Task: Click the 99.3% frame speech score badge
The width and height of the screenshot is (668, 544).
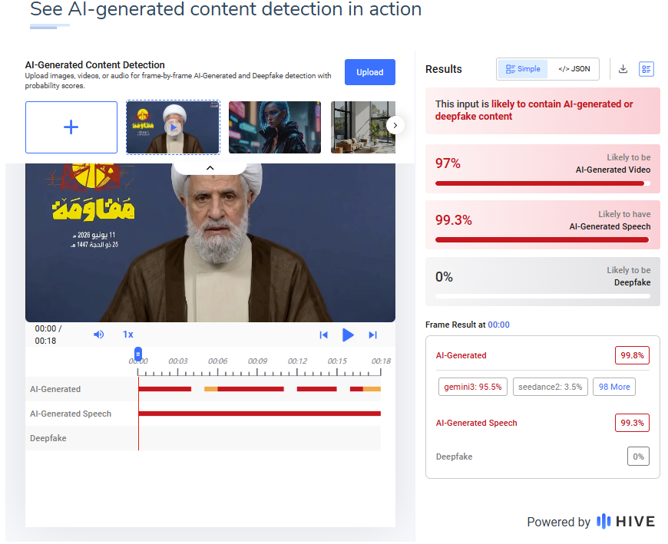Action: (x=632, y=423)
